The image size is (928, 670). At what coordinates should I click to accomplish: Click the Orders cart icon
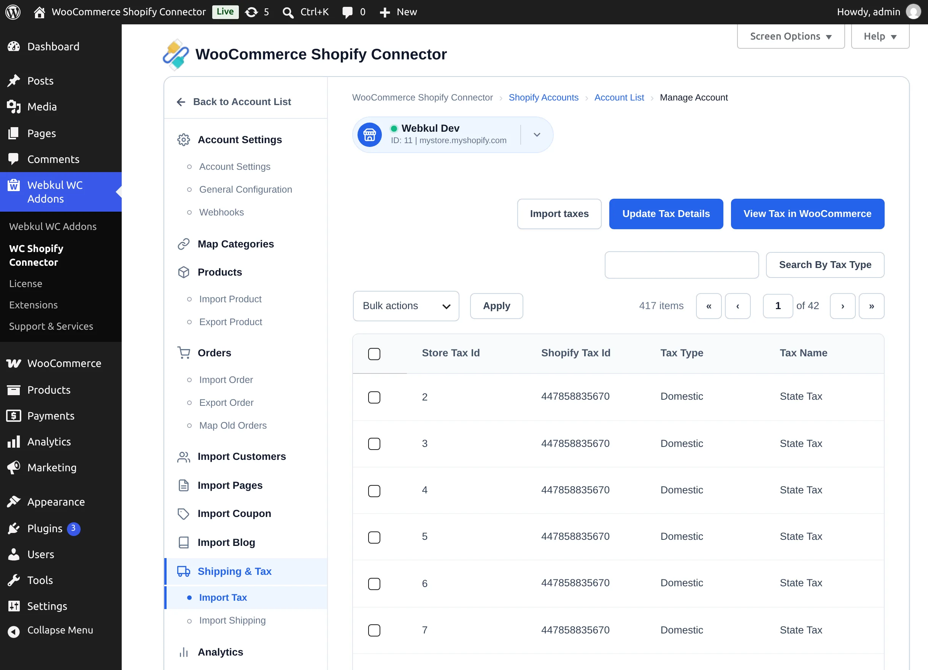pos(184,353)
